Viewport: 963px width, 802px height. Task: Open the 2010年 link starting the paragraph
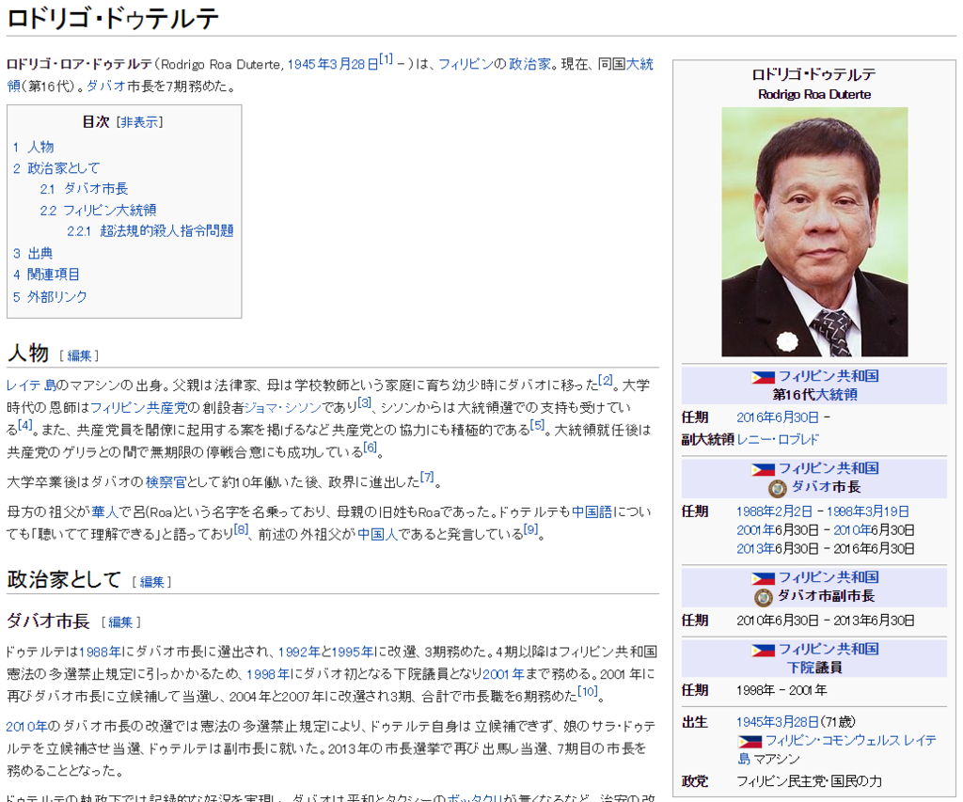(27, 727)
